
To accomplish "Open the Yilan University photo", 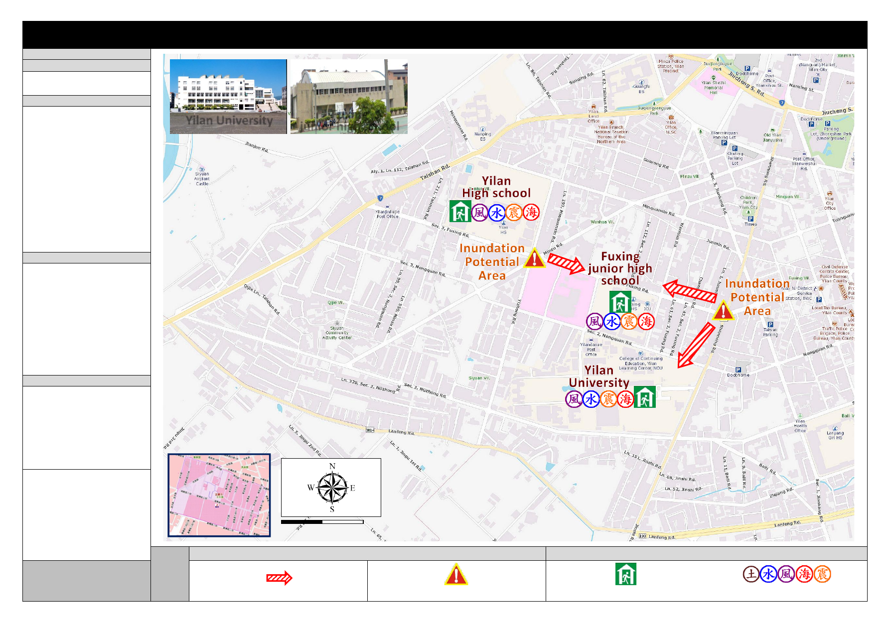I will click(x=228, y=97).
